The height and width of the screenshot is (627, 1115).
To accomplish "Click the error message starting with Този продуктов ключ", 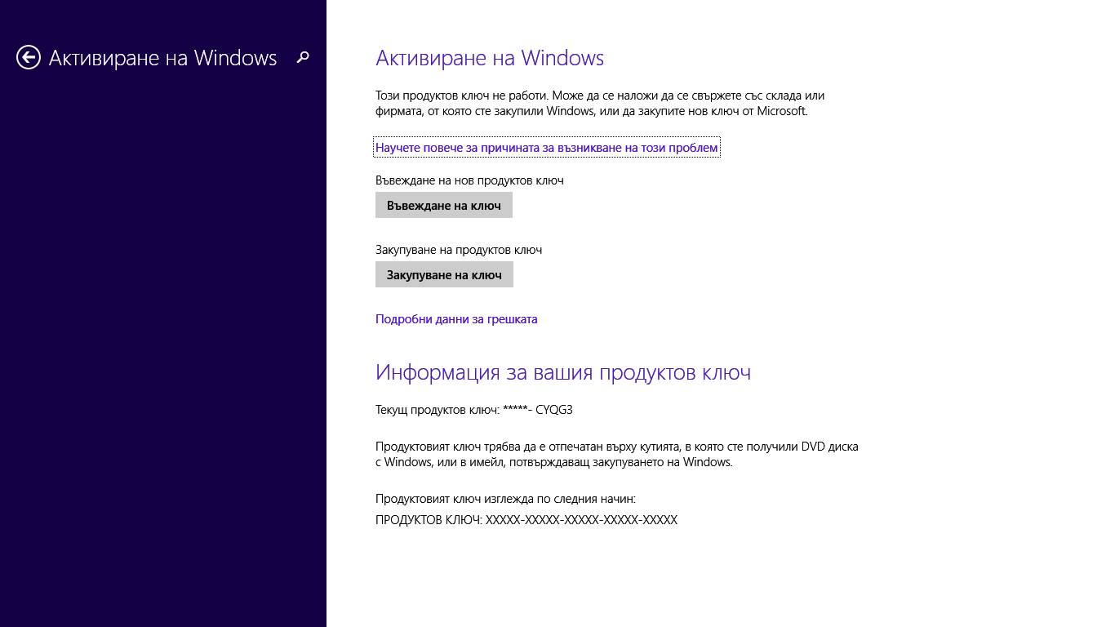I will [x=600, y=103].
